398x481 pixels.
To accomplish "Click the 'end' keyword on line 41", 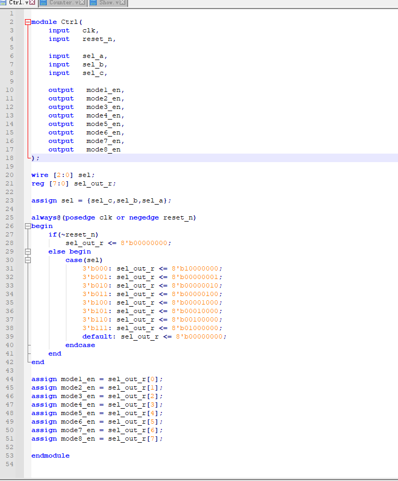I will pos(55,353).
